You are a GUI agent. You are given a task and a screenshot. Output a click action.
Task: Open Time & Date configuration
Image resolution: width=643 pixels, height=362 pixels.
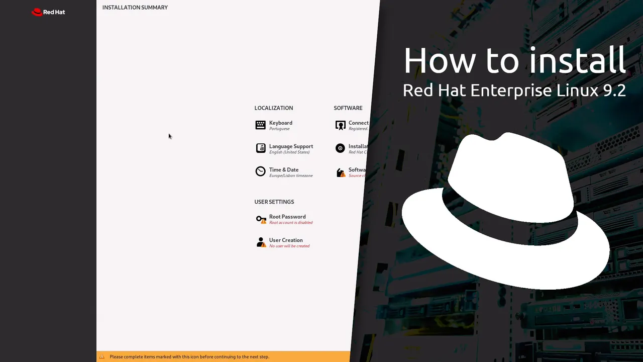point(284,169)
